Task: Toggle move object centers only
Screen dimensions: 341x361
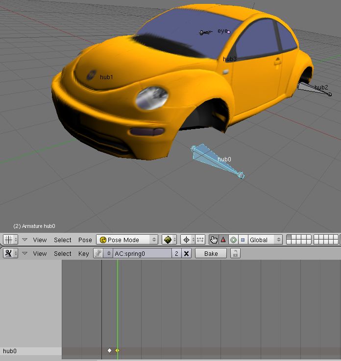Action: (200, 240)
